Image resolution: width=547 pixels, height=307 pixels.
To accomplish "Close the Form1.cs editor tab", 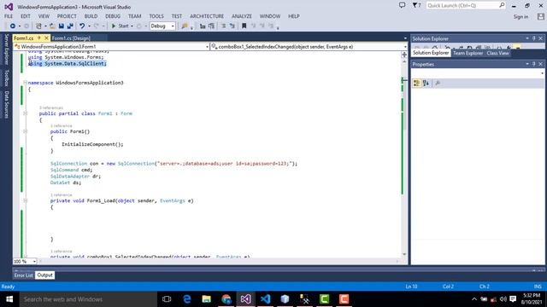I will point(46,38).
